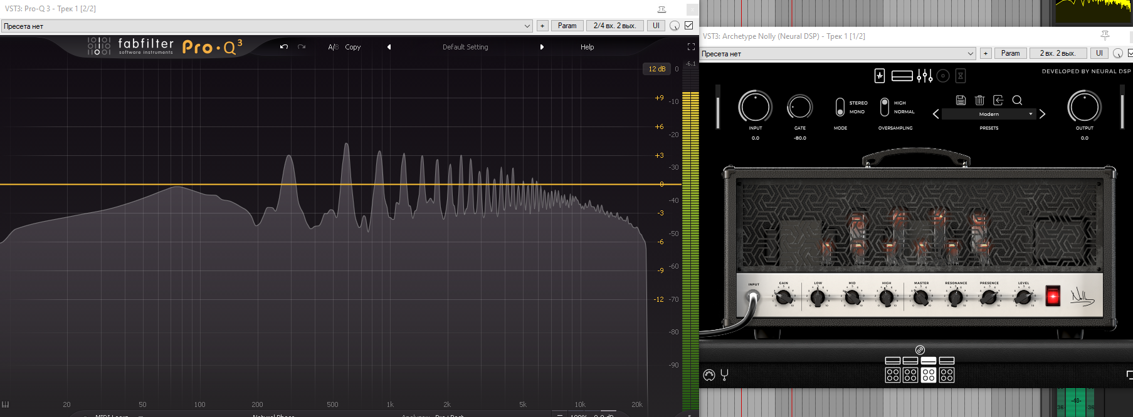Click Copy next to A/B
1133x417 pixels.
pos(353,47)
